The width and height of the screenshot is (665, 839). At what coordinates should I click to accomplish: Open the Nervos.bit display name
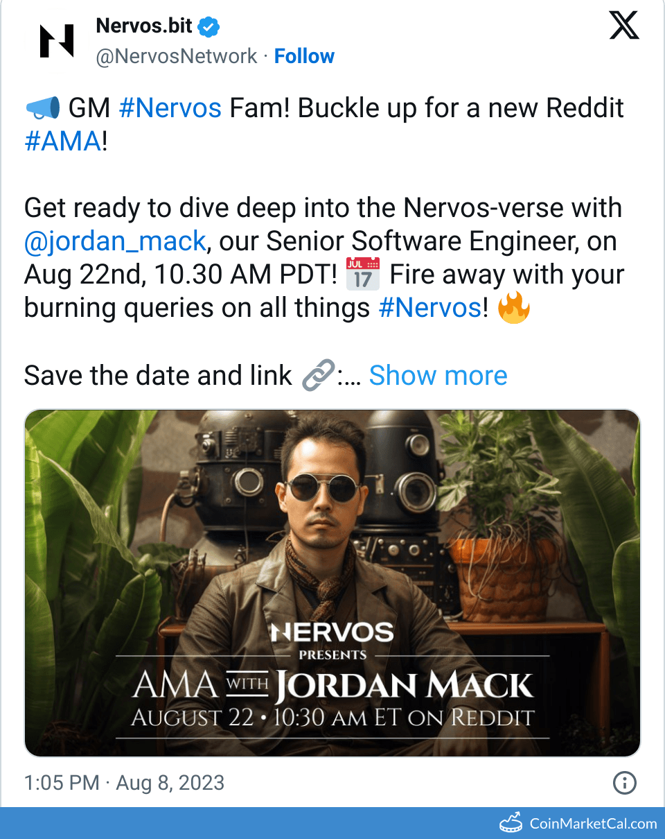[x=145, y=26]
